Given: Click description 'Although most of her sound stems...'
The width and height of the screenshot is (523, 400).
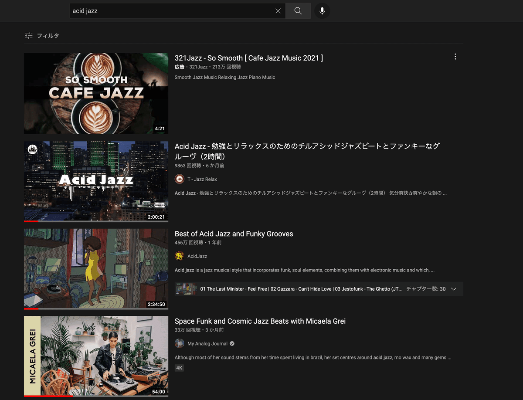Looking at the screenshot, I should 313,357.
